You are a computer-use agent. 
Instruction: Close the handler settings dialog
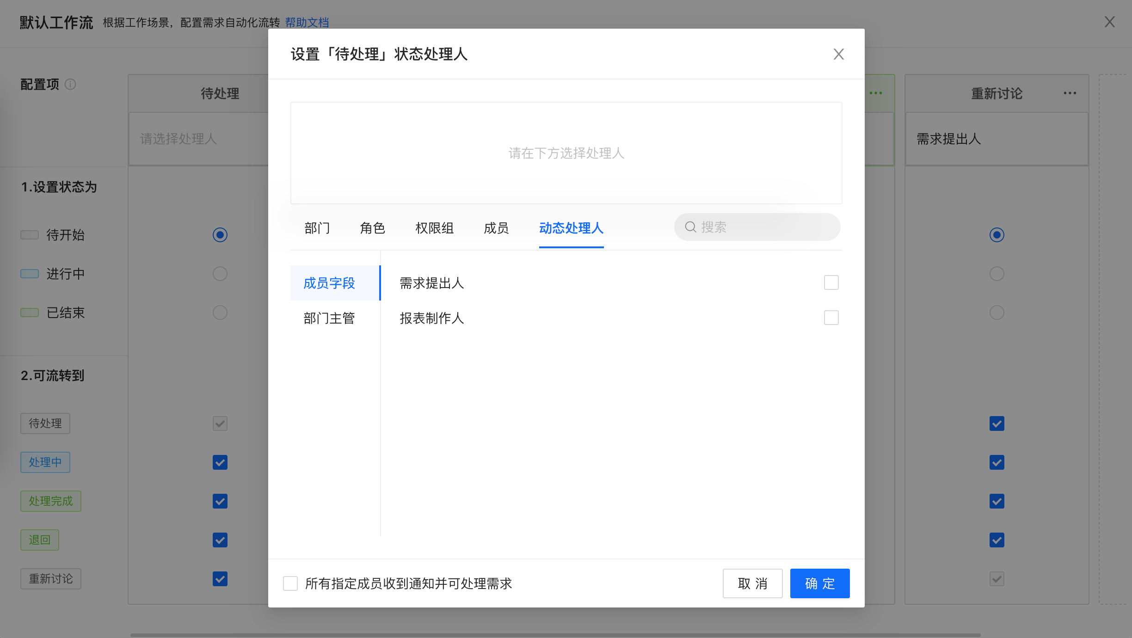click(838, 54)
